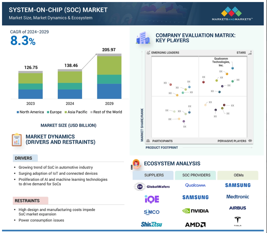
Task: Click the MarketsandMarkets logo
Action: (x=232, y=13)
